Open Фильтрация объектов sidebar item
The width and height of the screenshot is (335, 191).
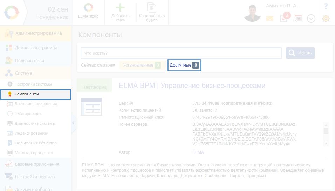[x=35, y=143]
